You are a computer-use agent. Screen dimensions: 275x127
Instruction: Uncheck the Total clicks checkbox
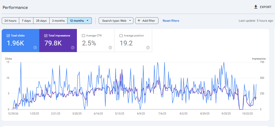[8, 36]
